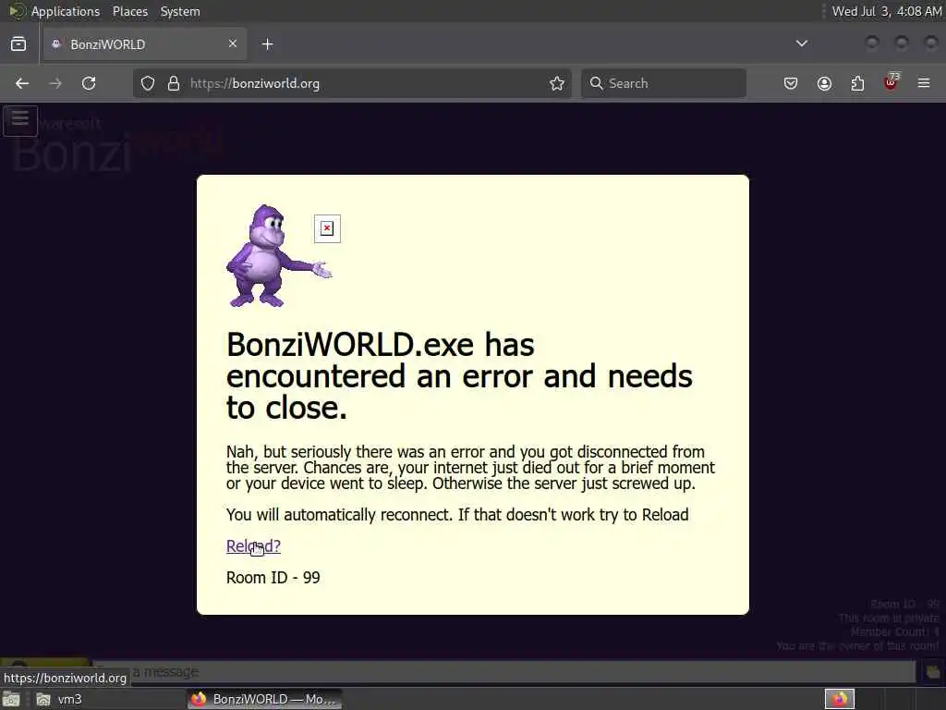Click the broken image icon beside Bonzi
Viewport: 946px width, 710px height.
[x=327, y=228]
